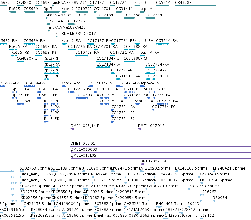Viewport: 251px width, 220px height.
Task: Click transcript CG4820-RB
Action: tap(21, 61)
